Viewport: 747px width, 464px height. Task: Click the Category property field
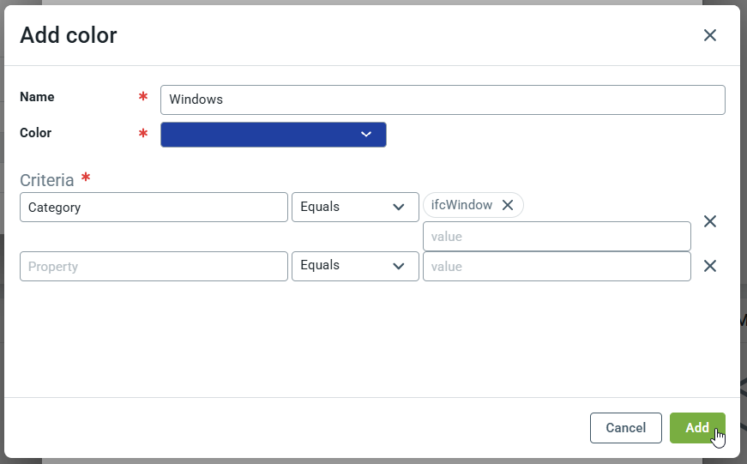154,208
